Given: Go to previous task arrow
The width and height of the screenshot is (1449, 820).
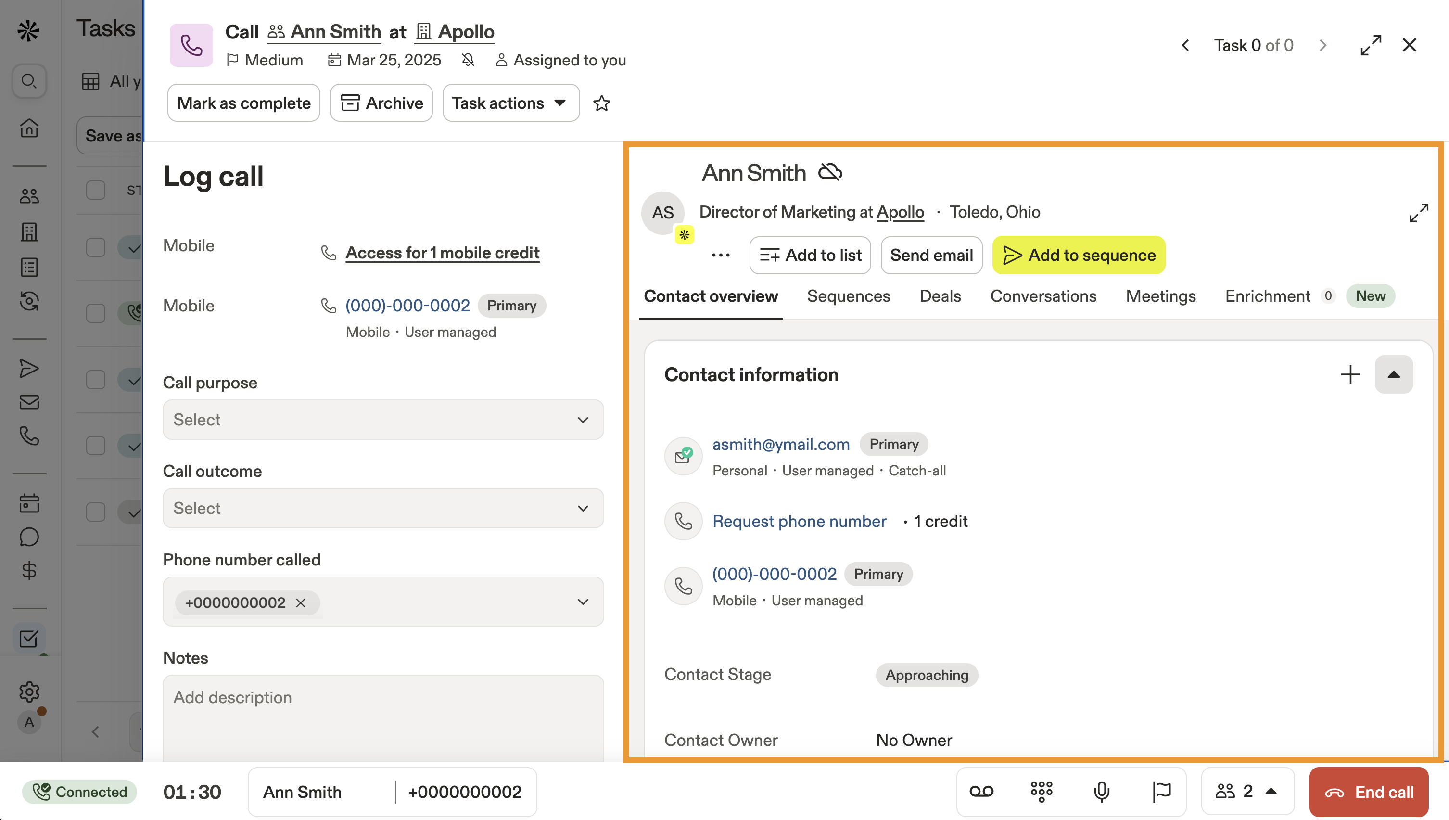Looking at the screenshot, I should click(1185, 45).
